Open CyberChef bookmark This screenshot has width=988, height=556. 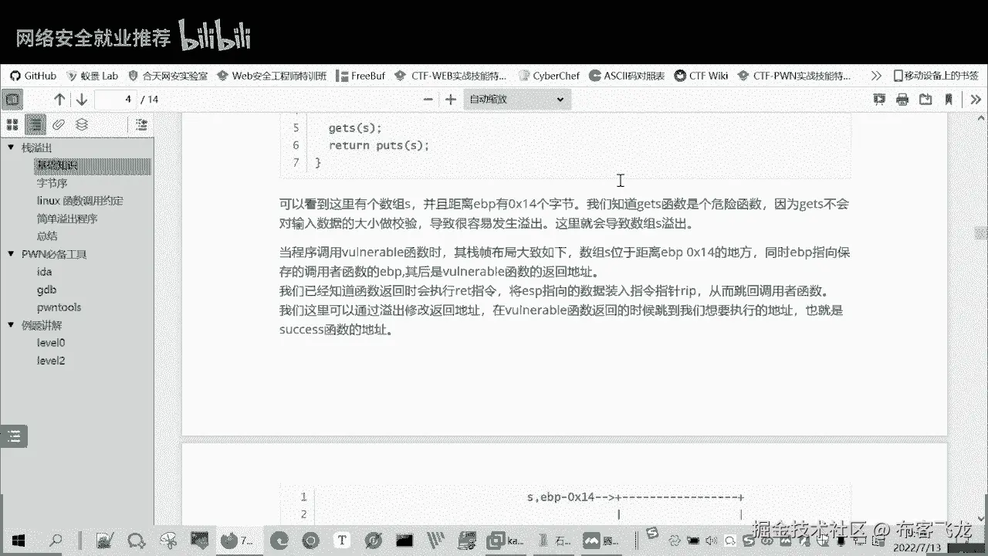coord(549,76)
